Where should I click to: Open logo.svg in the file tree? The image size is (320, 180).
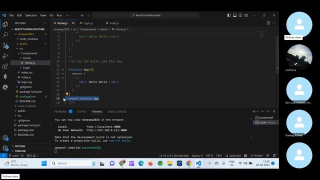pos(26,82)
